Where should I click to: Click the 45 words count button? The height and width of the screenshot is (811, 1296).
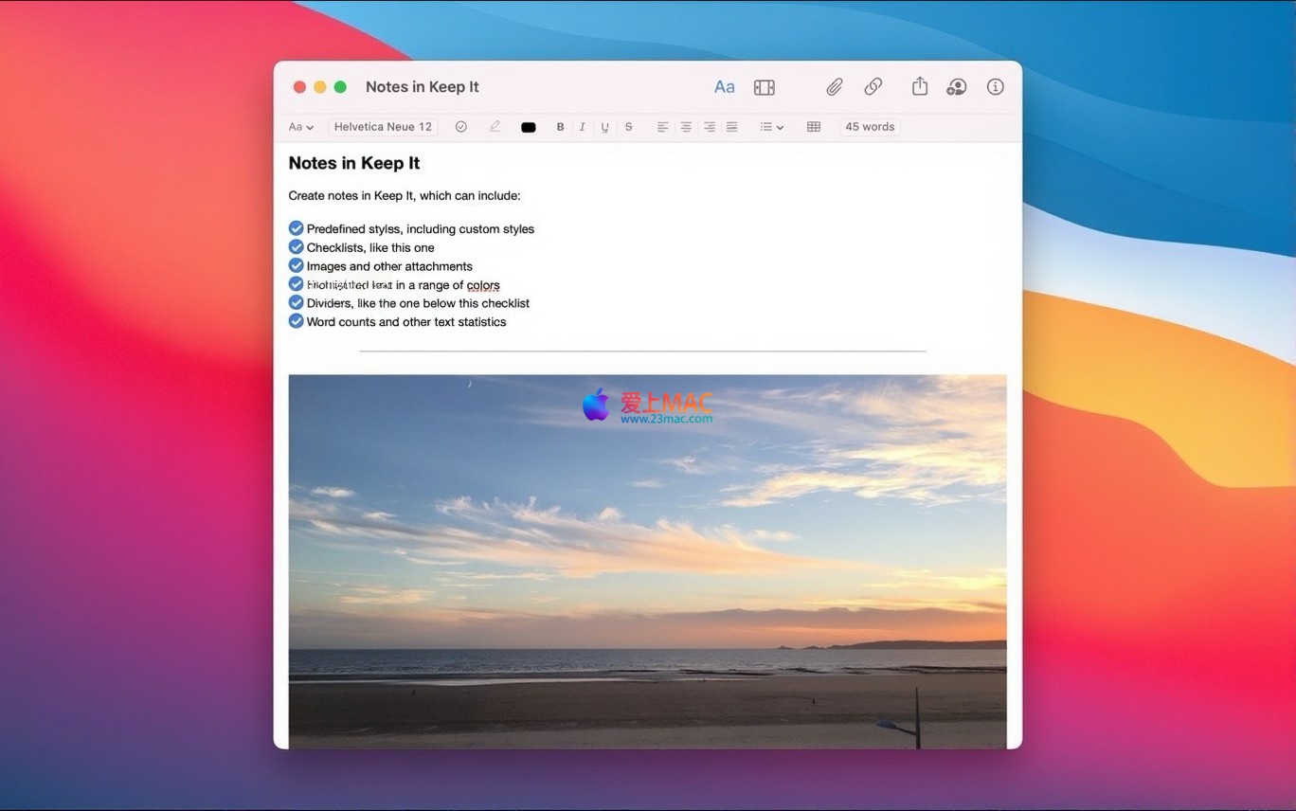coord(869,127)
